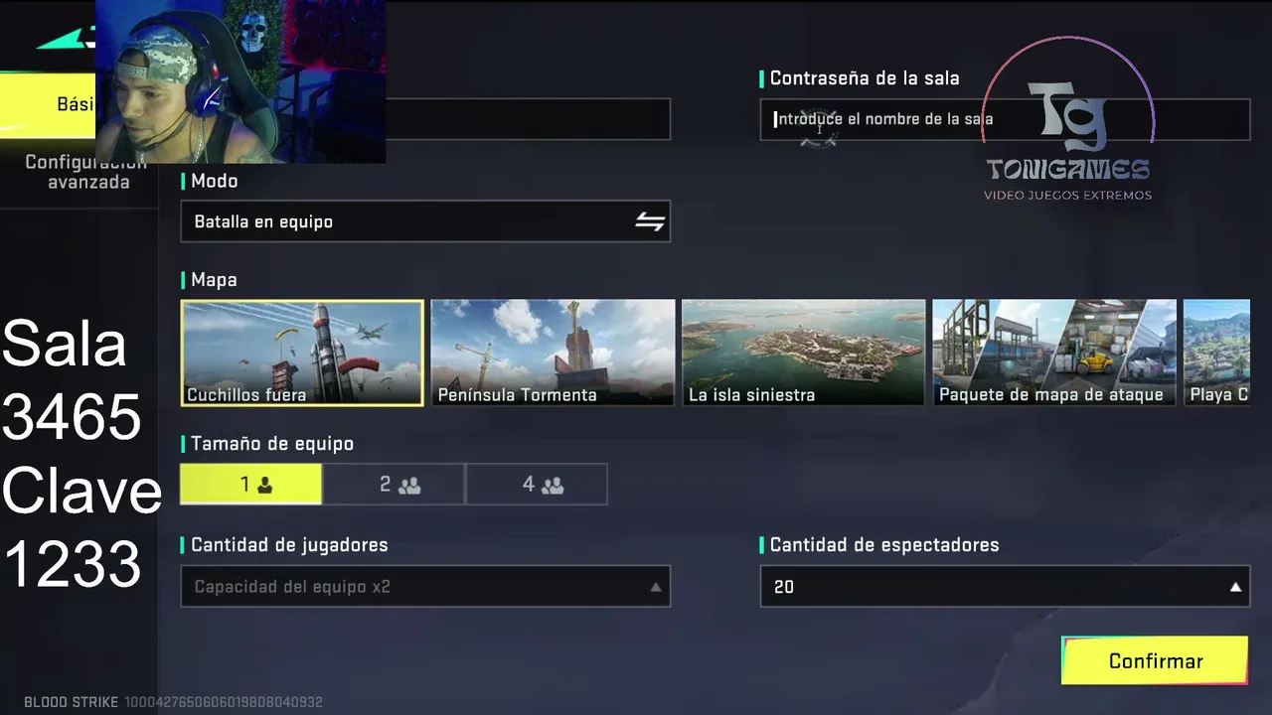Image resolution: width=1272 pixels, height=715 pixels.
Task: Focus the Contraseña de la sala input field
Action: pyautogui.click(x=1005, y=119)
